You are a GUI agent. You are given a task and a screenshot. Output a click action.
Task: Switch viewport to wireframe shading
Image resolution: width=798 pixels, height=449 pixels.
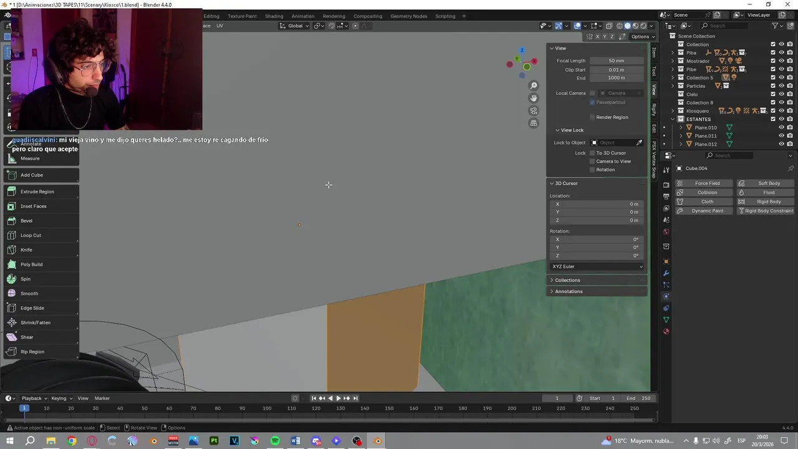(x=619, y=26)
